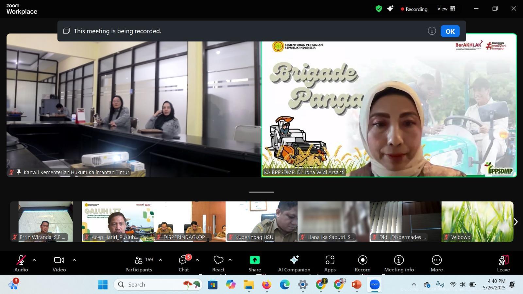Screen dimensions: 523x294
Task: Toggle recording with the Record button
Action: coord(363,264)
